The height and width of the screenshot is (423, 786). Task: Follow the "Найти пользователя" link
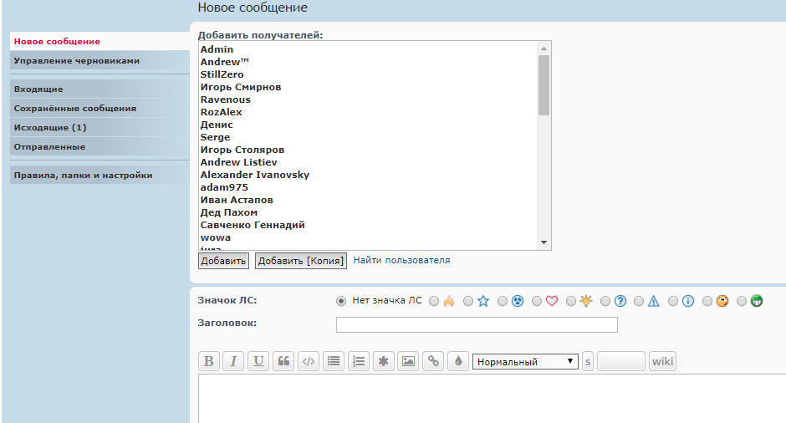tap(401, 260)
